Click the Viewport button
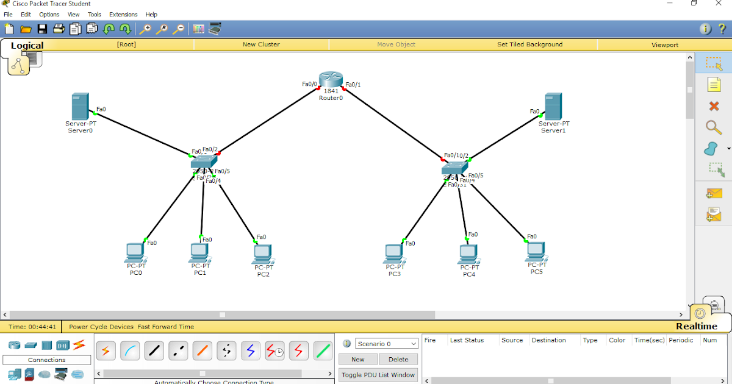 click(665, 44)
